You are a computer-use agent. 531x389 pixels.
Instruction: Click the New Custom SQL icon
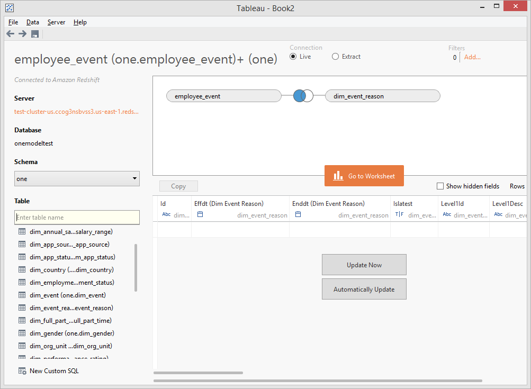(x=22, y=371)
